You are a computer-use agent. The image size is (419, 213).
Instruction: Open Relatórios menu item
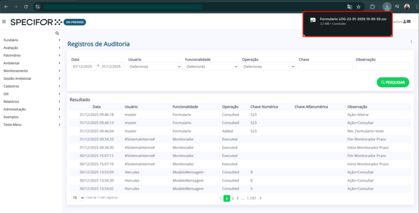point(32,101)
